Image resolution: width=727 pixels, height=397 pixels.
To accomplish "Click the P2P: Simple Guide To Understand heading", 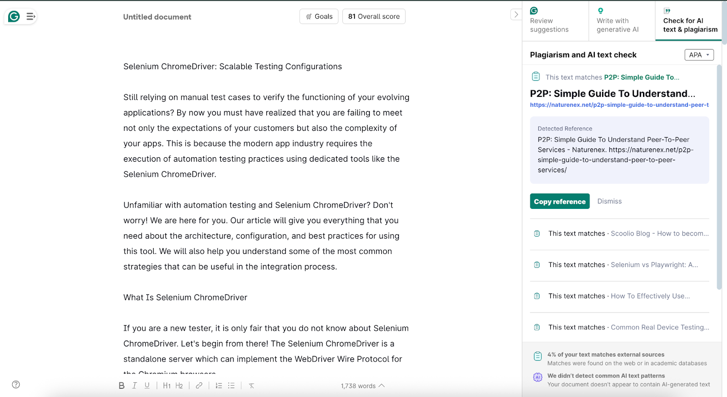I will pyautogui.click(x=612, y=94).
